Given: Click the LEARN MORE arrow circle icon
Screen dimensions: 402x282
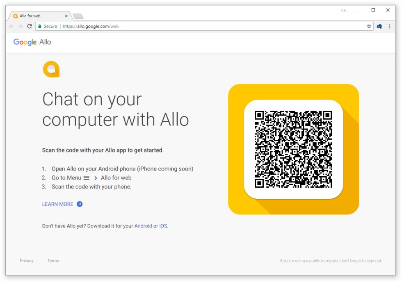Looking at the screenshot, I should (80, 204).
